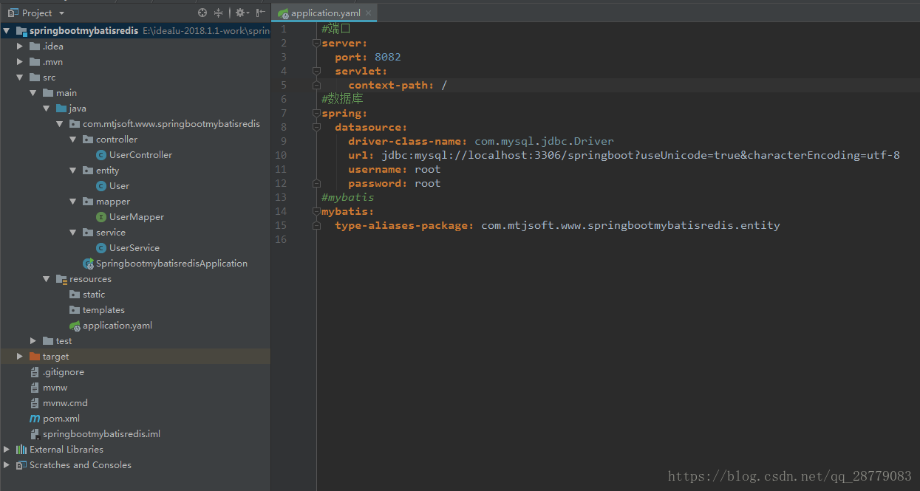The height and width of the screenshot is (491, 920).
Task: Click the UserService class icon
Action: click(x=101, y=248)
